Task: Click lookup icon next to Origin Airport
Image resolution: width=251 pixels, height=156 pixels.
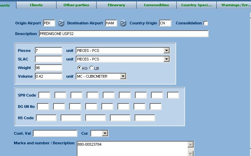Action: (x=61, y=23)
